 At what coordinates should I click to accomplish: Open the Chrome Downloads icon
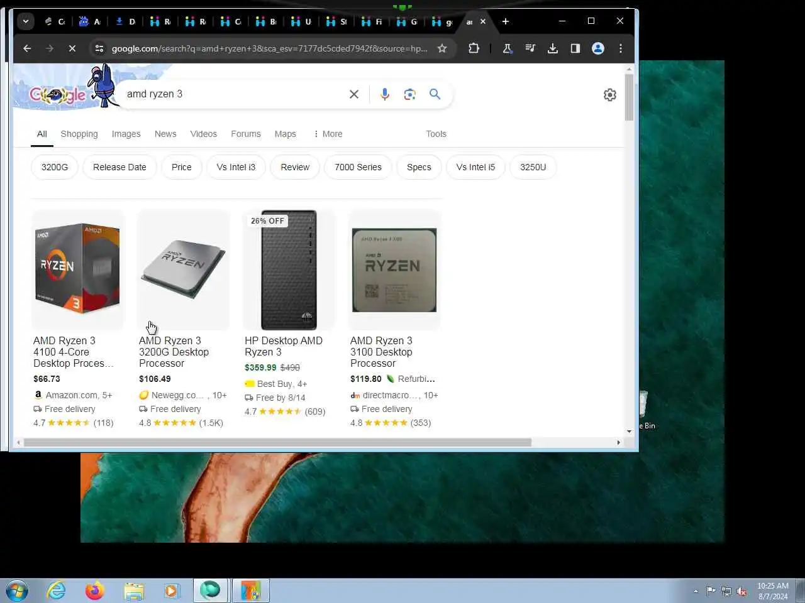[x=553, y=48]
